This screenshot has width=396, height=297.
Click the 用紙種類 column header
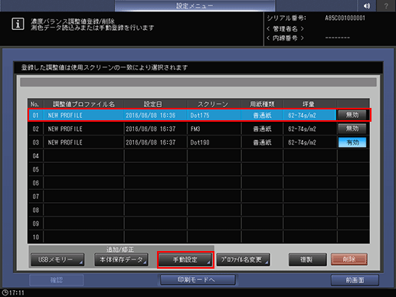(262, 104)
